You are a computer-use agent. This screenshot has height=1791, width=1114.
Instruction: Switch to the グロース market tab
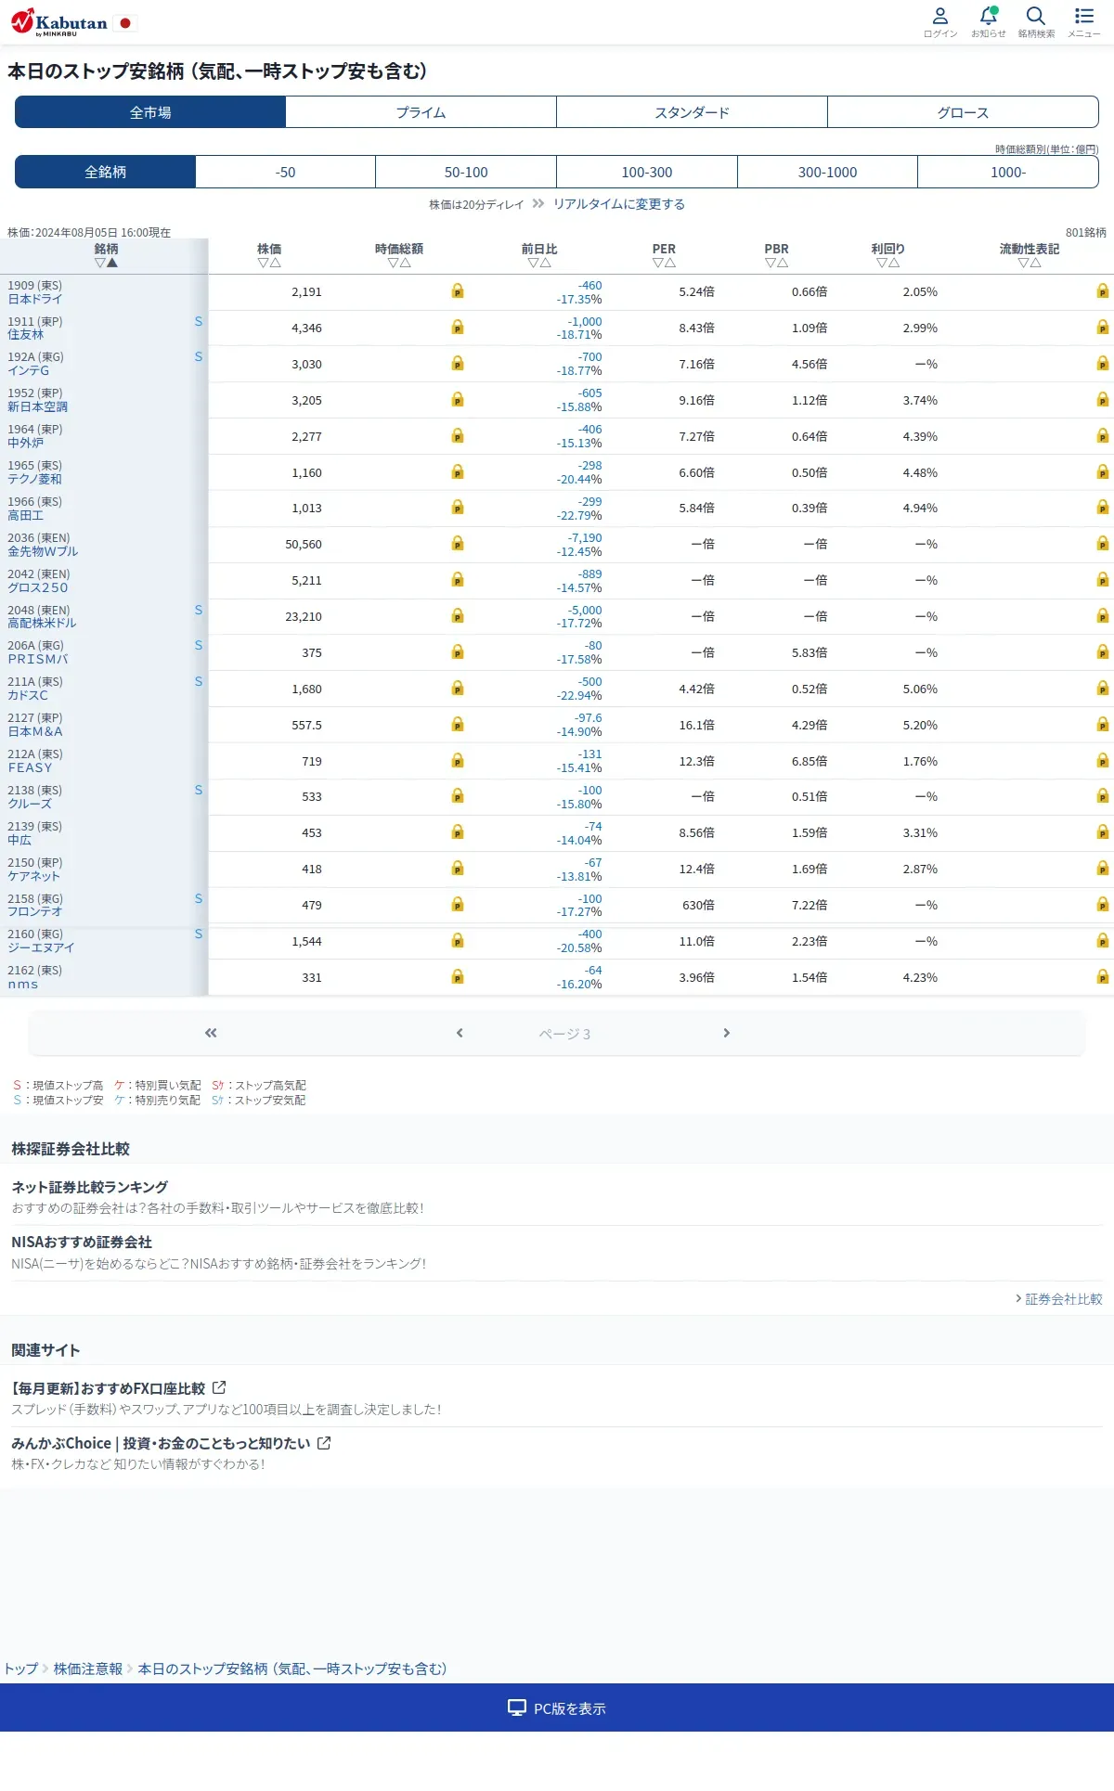pyautogui.click(x=963, y=112)
